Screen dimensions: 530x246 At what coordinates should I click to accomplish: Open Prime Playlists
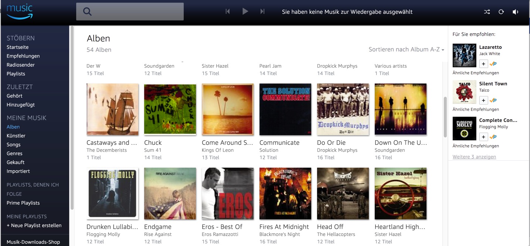click(23, 203)
